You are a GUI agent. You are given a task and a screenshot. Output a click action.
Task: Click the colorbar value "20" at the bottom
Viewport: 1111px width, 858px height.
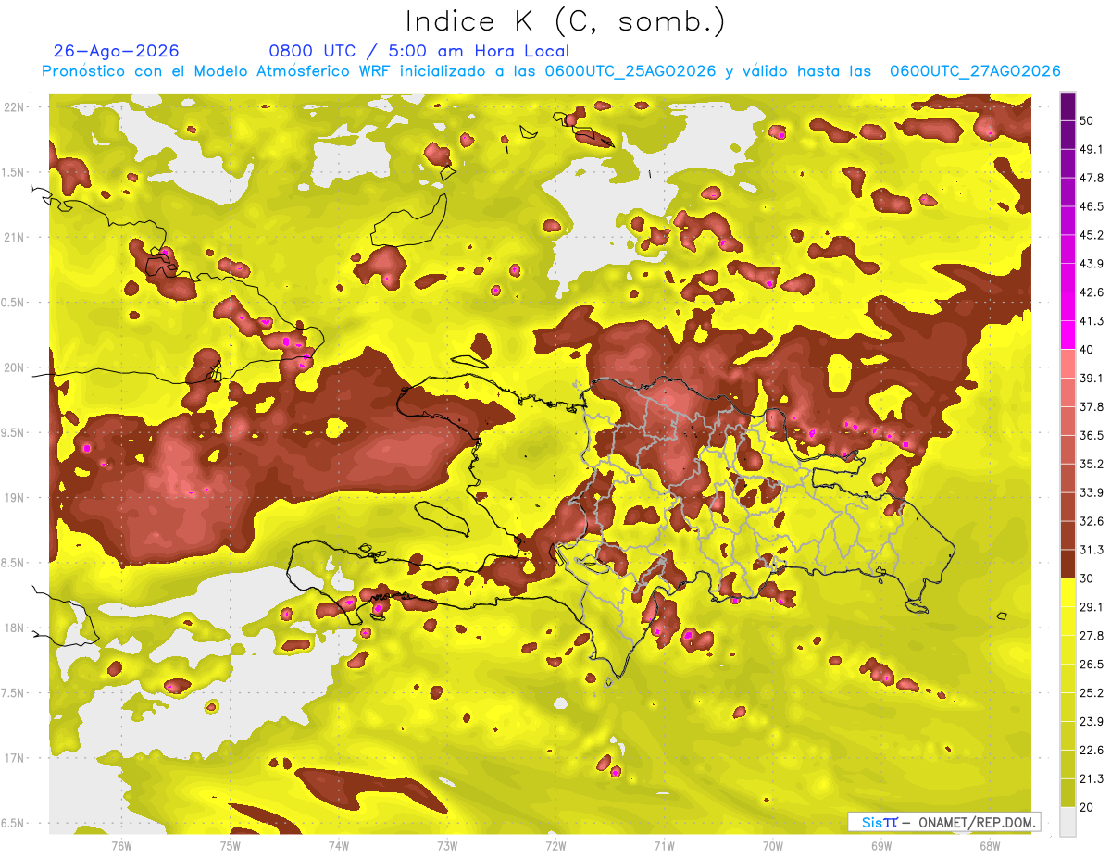(1087, 807)
